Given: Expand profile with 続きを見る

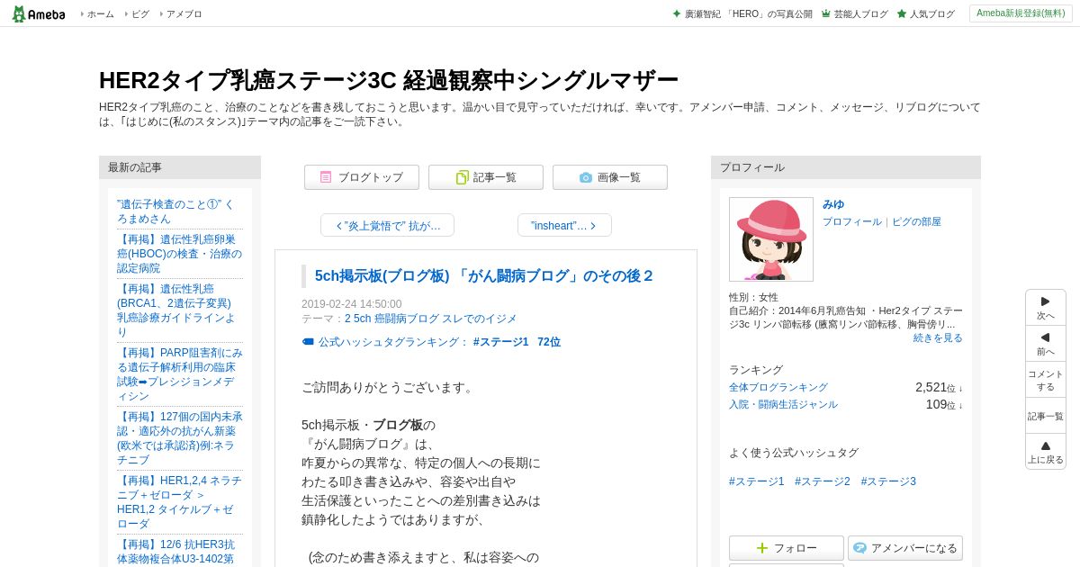Looking at the screenshot, I should pyautogui.click(x=938, y=337).
